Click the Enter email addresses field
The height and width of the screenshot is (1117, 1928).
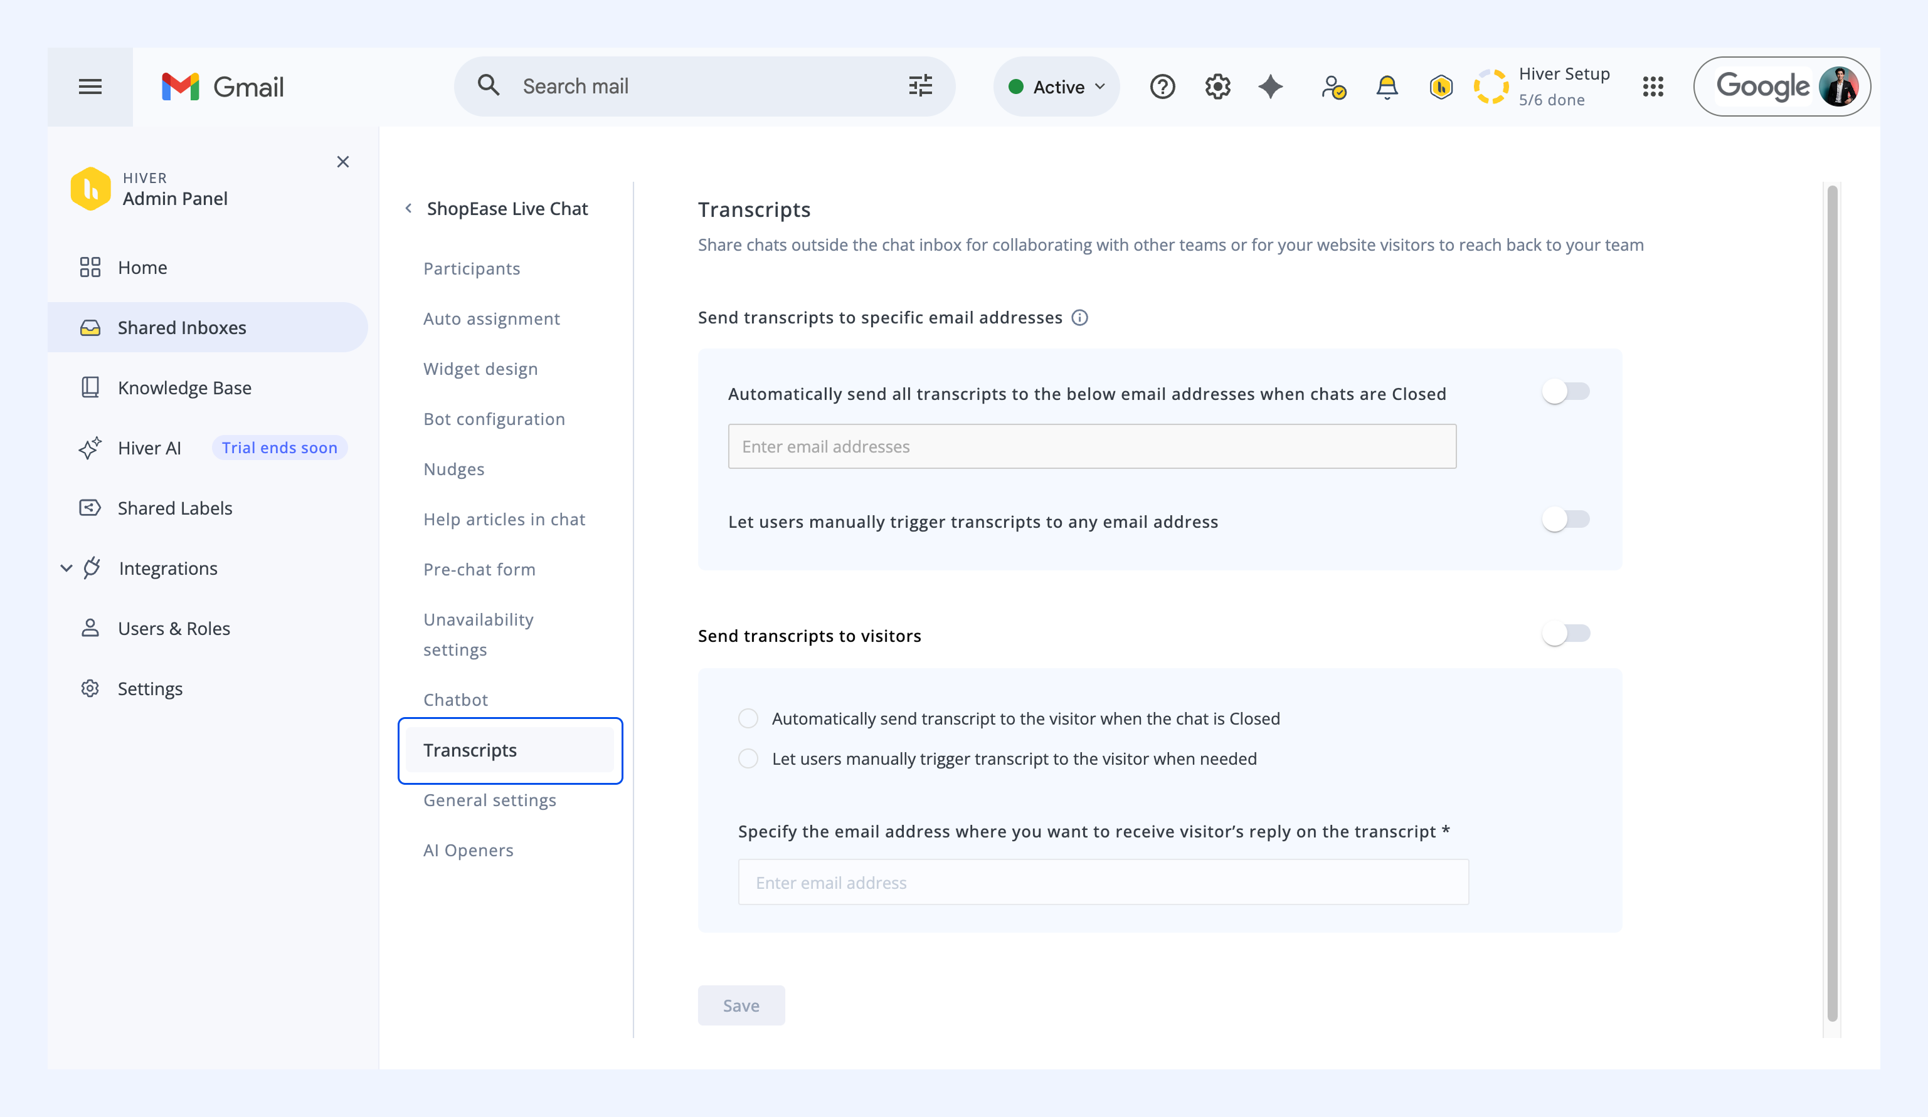coord(1092,446)
